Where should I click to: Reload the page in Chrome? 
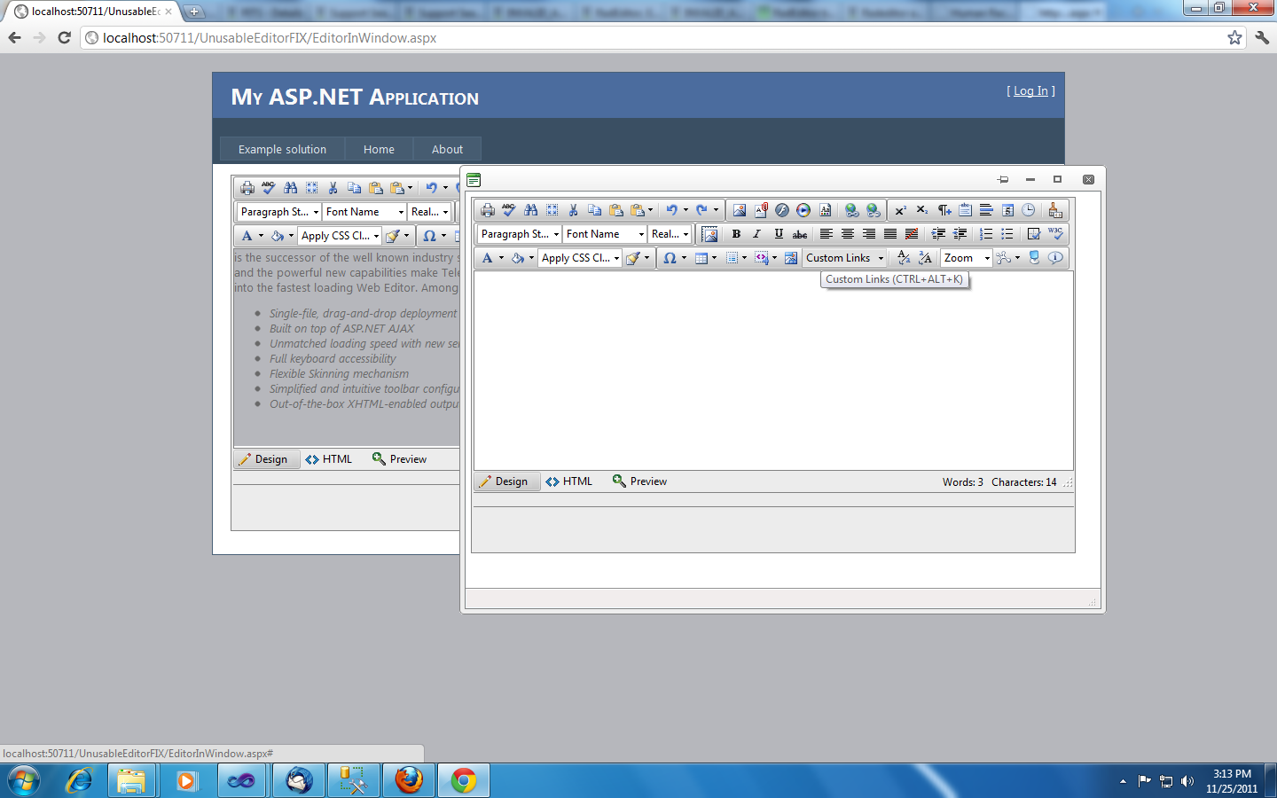click(x=64, y=37)
